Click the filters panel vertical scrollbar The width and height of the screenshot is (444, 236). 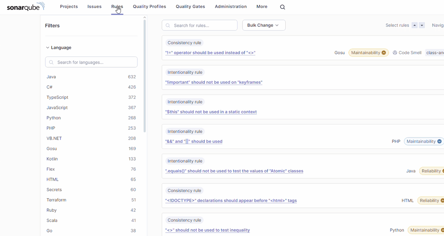point(145,76)
